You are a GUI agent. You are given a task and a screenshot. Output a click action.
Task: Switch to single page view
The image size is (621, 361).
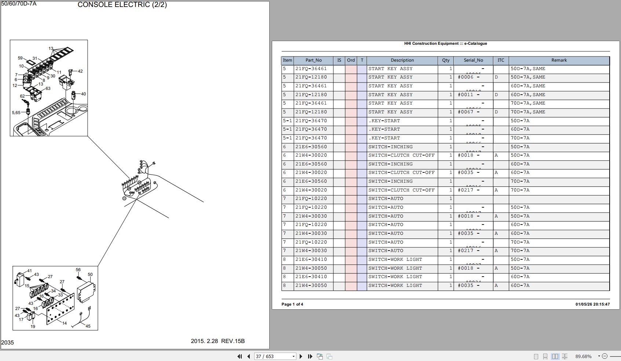536,356
